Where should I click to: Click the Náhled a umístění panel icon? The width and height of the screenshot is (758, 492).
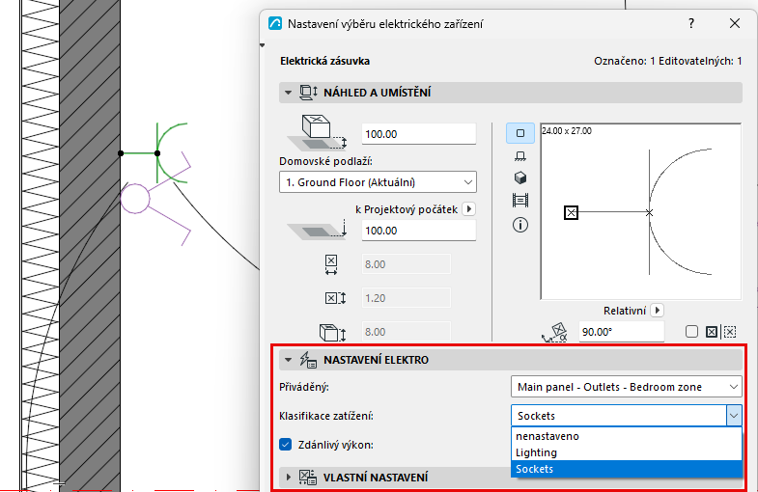click(x=308, y=93)
